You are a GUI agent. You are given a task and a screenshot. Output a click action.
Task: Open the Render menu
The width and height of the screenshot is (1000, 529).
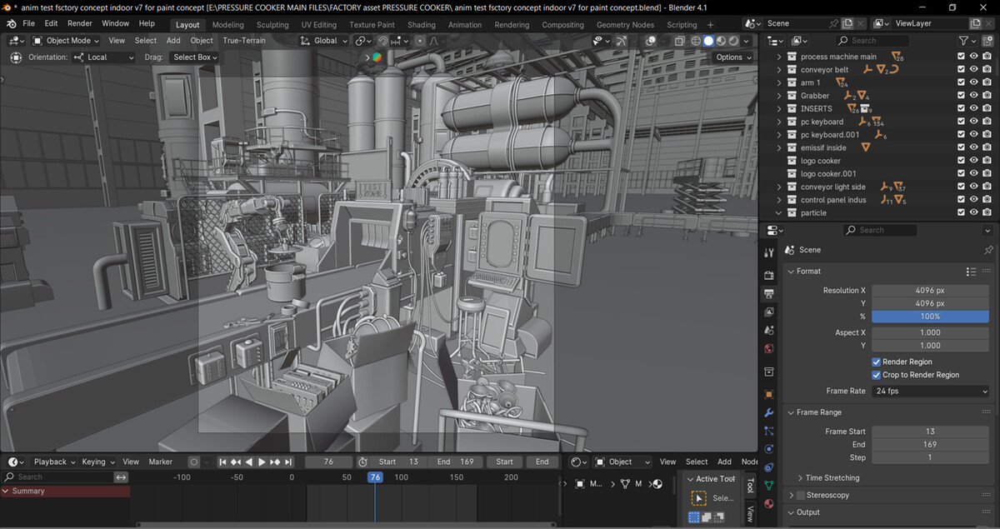(x=80, y=23)
